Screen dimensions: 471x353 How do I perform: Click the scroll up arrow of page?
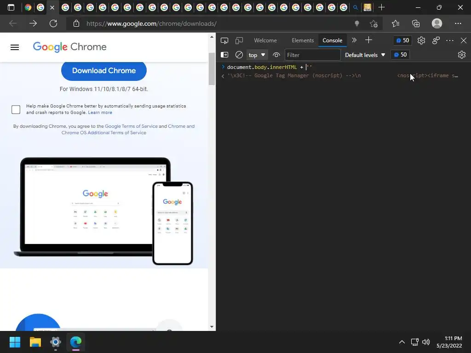212,37
